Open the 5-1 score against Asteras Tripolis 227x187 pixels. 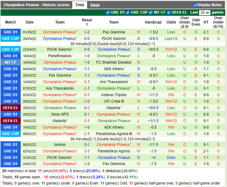87,95
